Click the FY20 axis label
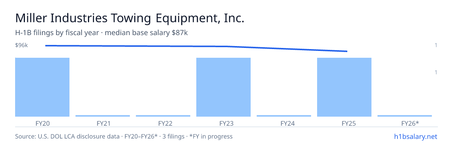453x151 pixels. [x=42, y=123]
